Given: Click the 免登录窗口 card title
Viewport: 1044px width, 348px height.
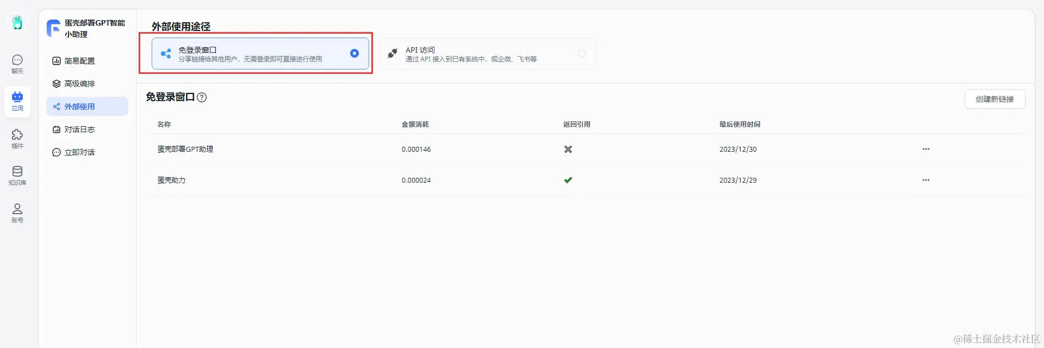Looking at the screenshot, I should click(x=197, y=49).
